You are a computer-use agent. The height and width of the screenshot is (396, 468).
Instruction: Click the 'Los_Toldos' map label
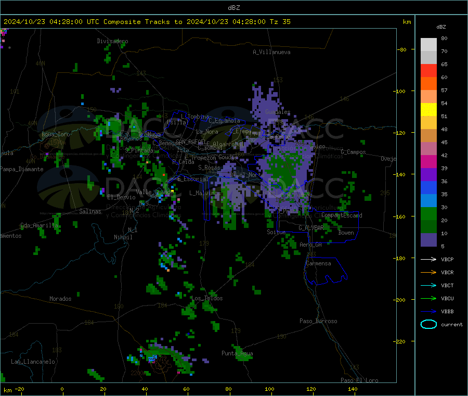(207, 298)
